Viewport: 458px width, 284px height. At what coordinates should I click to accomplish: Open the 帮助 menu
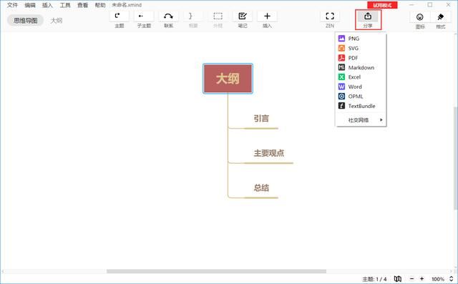[x=100, y=5]
